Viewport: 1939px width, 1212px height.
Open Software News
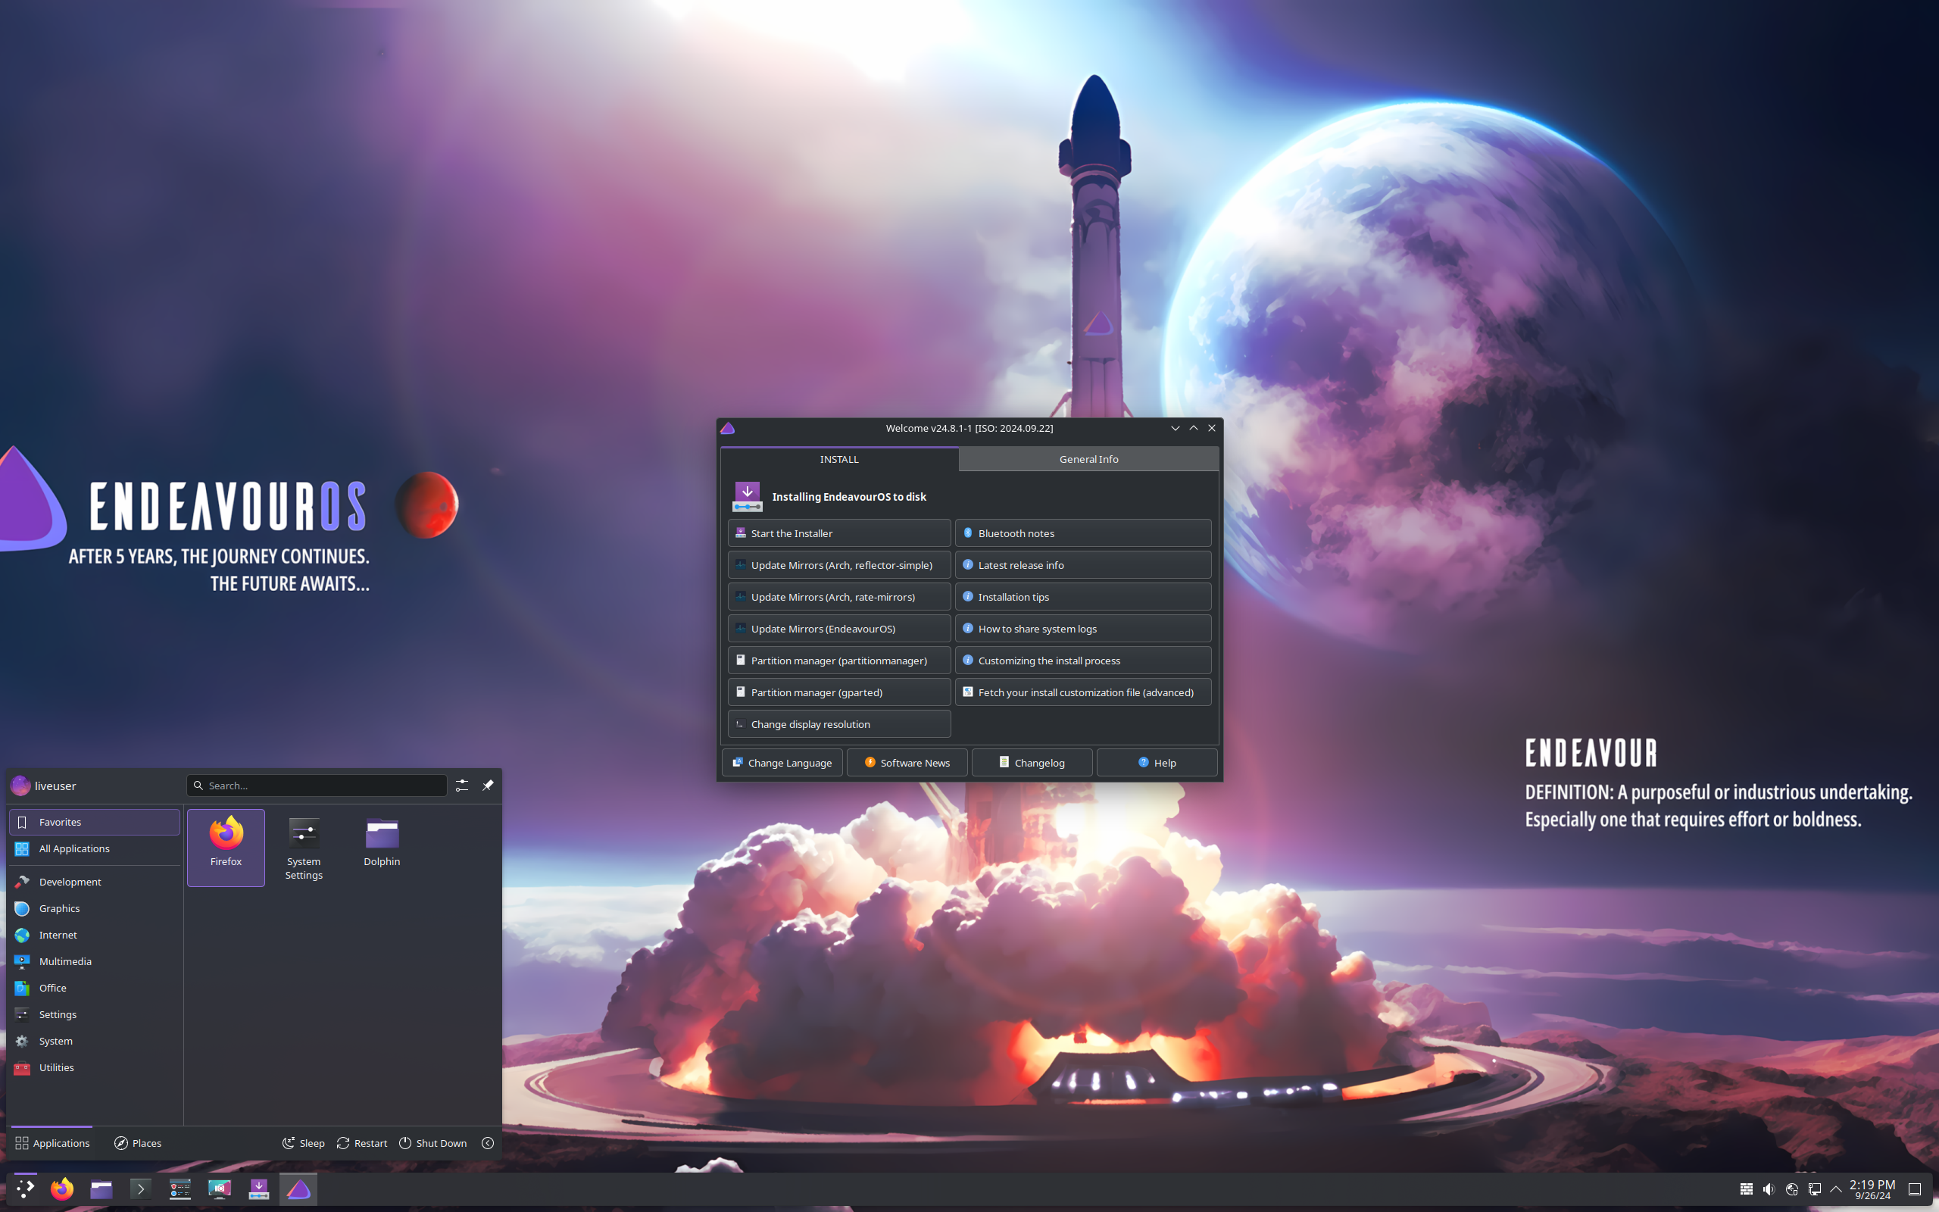(x=907, y=762)
